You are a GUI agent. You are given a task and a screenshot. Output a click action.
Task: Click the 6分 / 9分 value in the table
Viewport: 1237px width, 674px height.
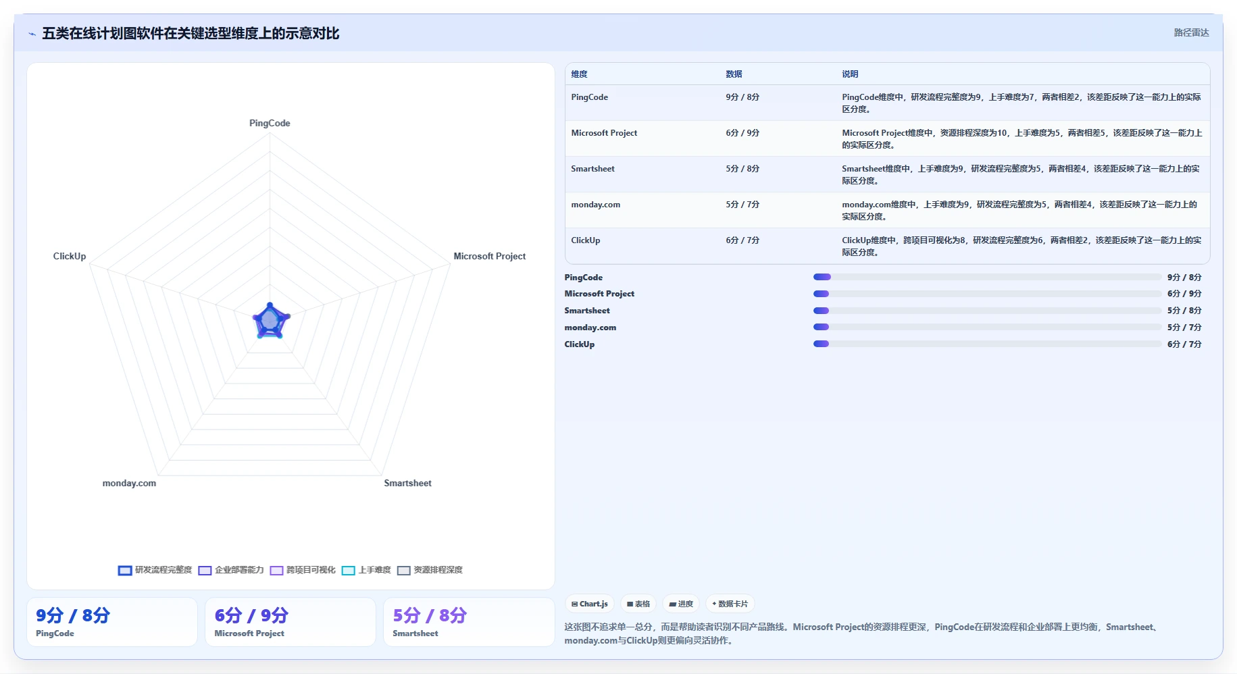click(742, 133)
